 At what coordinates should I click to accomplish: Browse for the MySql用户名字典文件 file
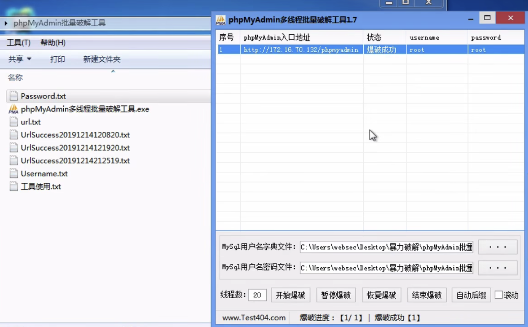498,247
